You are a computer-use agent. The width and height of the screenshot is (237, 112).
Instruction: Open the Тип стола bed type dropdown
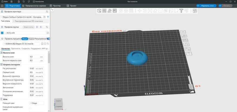point(30,21)
